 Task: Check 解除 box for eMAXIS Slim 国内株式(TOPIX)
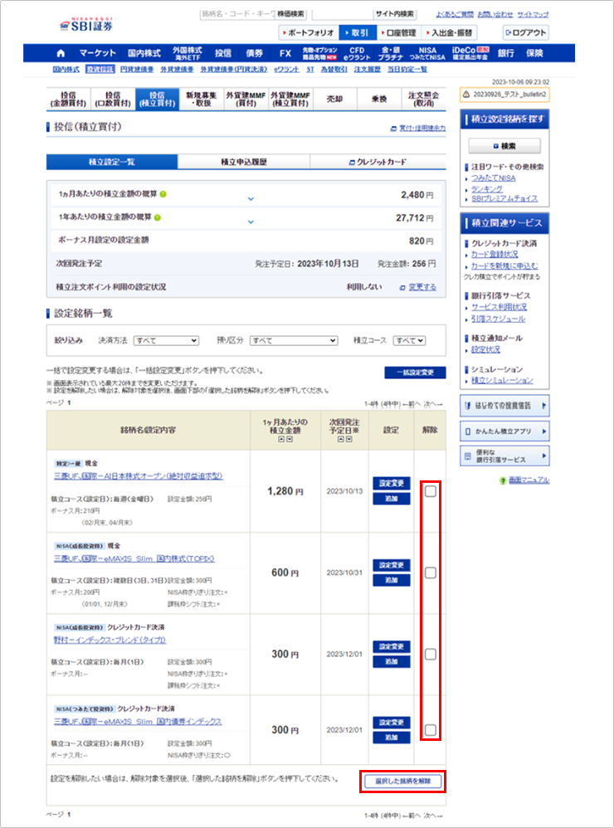[x=430, y=572]
